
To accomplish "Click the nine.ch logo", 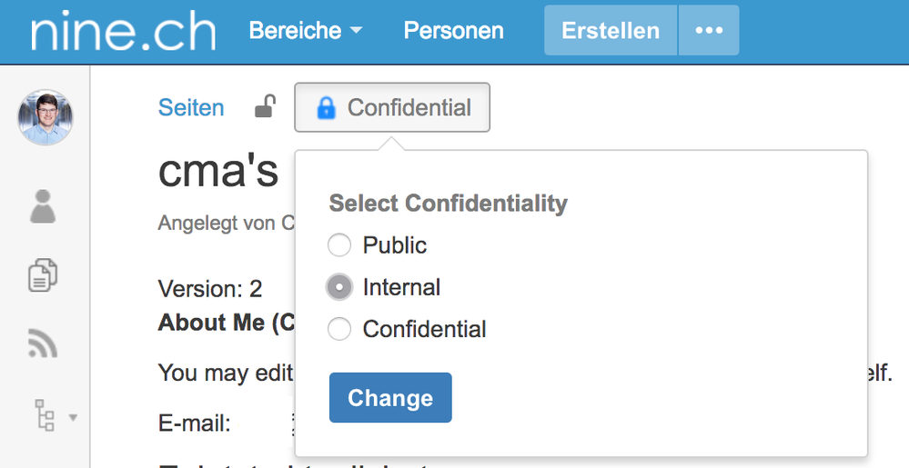I will (x=124, y=31).
